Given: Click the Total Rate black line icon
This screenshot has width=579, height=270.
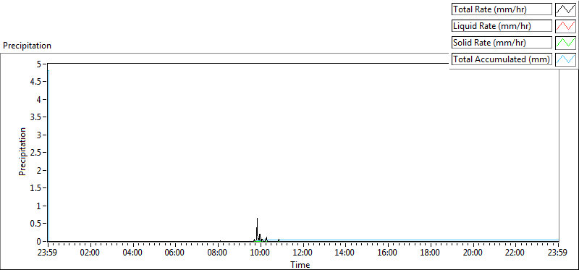Looking at the screenshot, I should [565, 9].
